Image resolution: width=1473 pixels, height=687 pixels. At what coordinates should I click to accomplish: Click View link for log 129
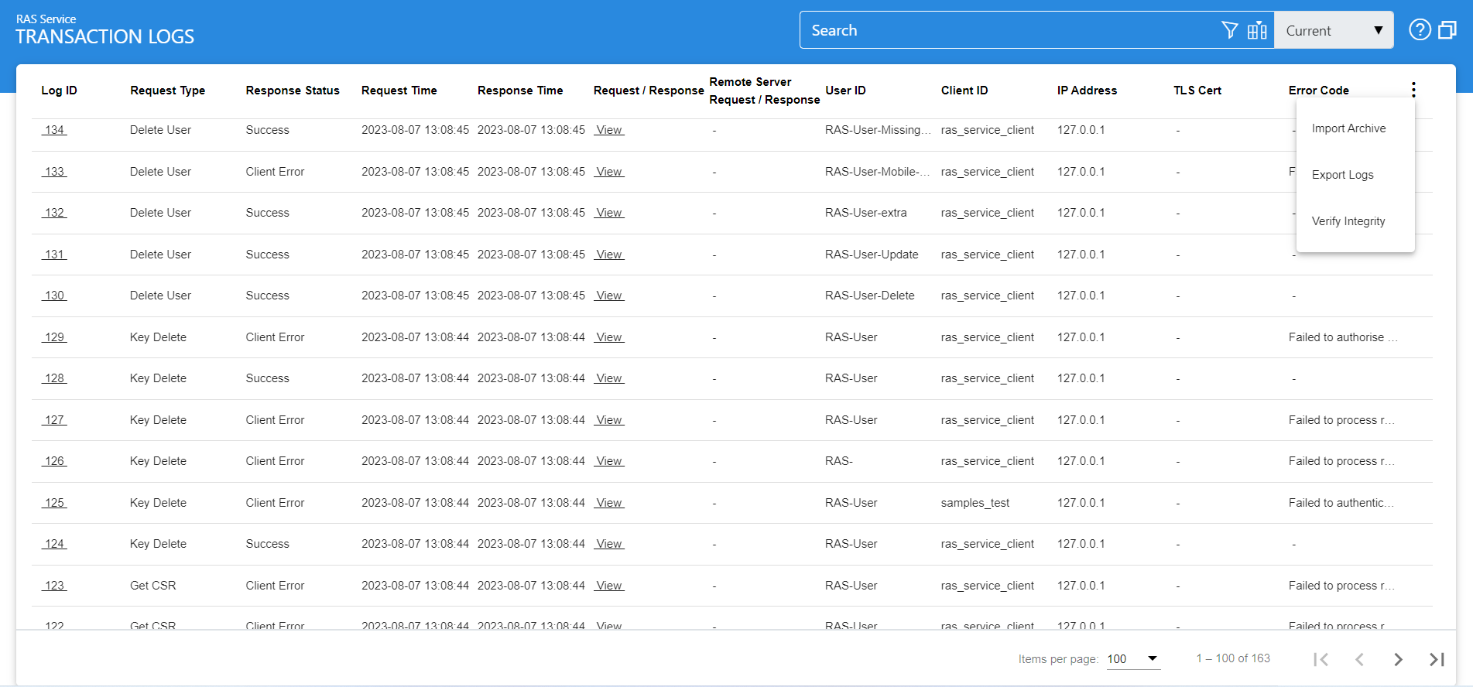point(609,337)
